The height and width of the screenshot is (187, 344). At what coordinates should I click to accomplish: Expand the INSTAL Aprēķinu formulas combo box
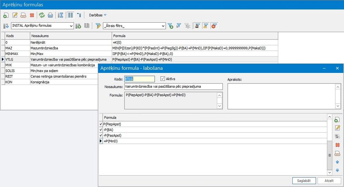tap(71, 26)
